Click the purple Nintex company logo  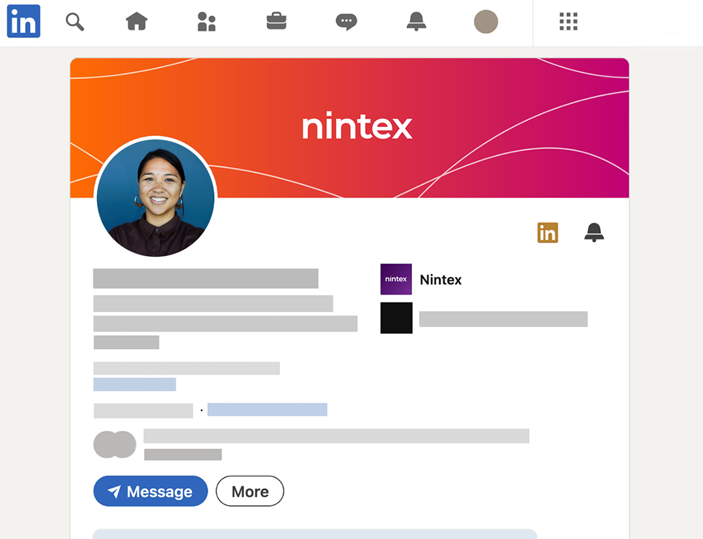point(396,280)
